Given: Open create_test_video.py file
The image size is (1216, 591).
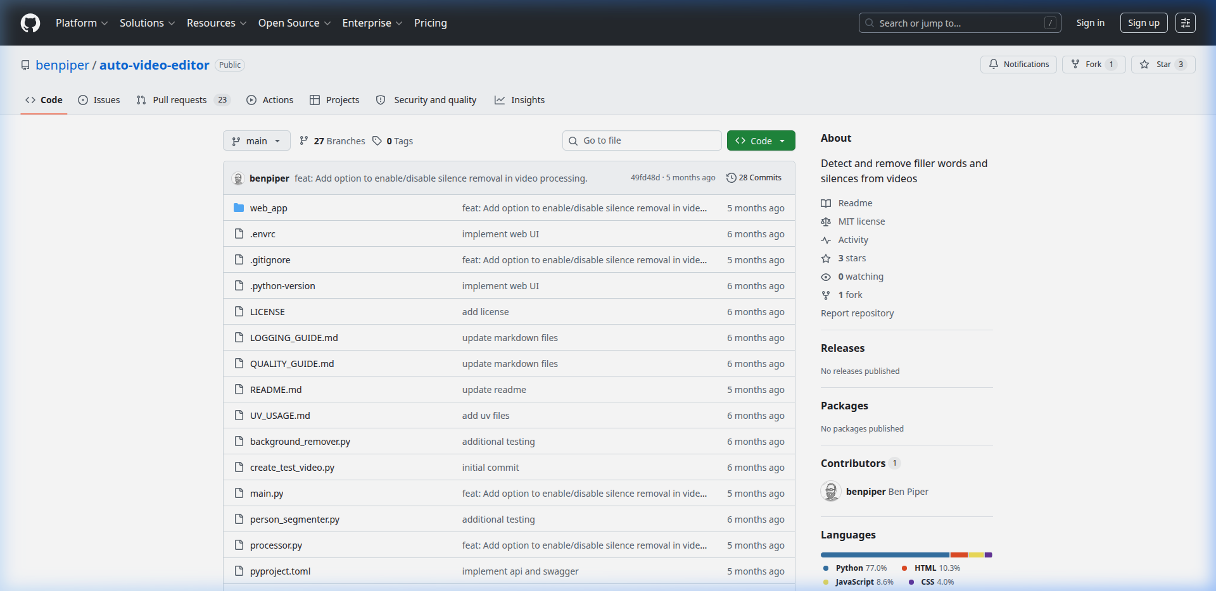Looking at the screenshot, I should pyautogui.click(x=292, y=468).
